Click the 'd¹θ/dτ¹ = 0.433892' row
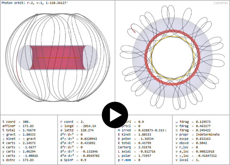The height and width of the screenshot is (165, 230). pyautogui.click(x=78, y=143)
